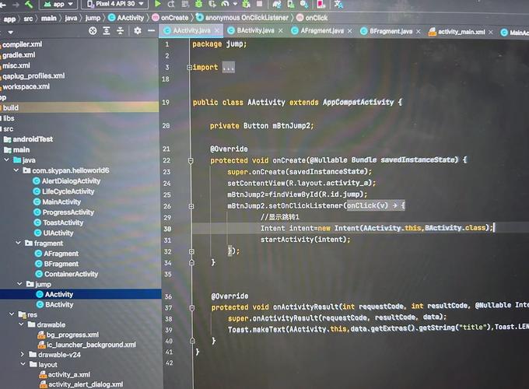Toggle the fold marker at onCreate method line 22

189,159
